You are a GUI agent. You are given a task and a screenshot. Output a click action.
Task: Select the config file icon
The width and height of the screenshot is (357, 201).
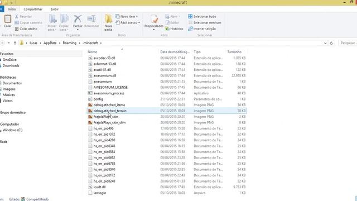tap(90, 99)
